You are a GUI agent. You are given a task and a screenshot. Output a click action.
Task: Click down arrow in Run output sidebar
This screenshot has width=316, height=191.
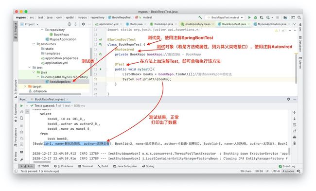tap(295, 119)
